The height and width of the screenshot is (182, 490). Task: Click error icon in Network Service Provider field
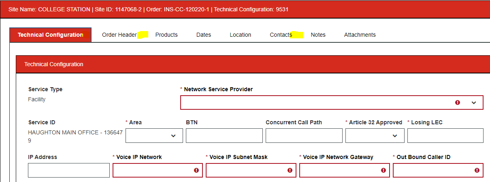pyautogui.click(x=458, y=103)
